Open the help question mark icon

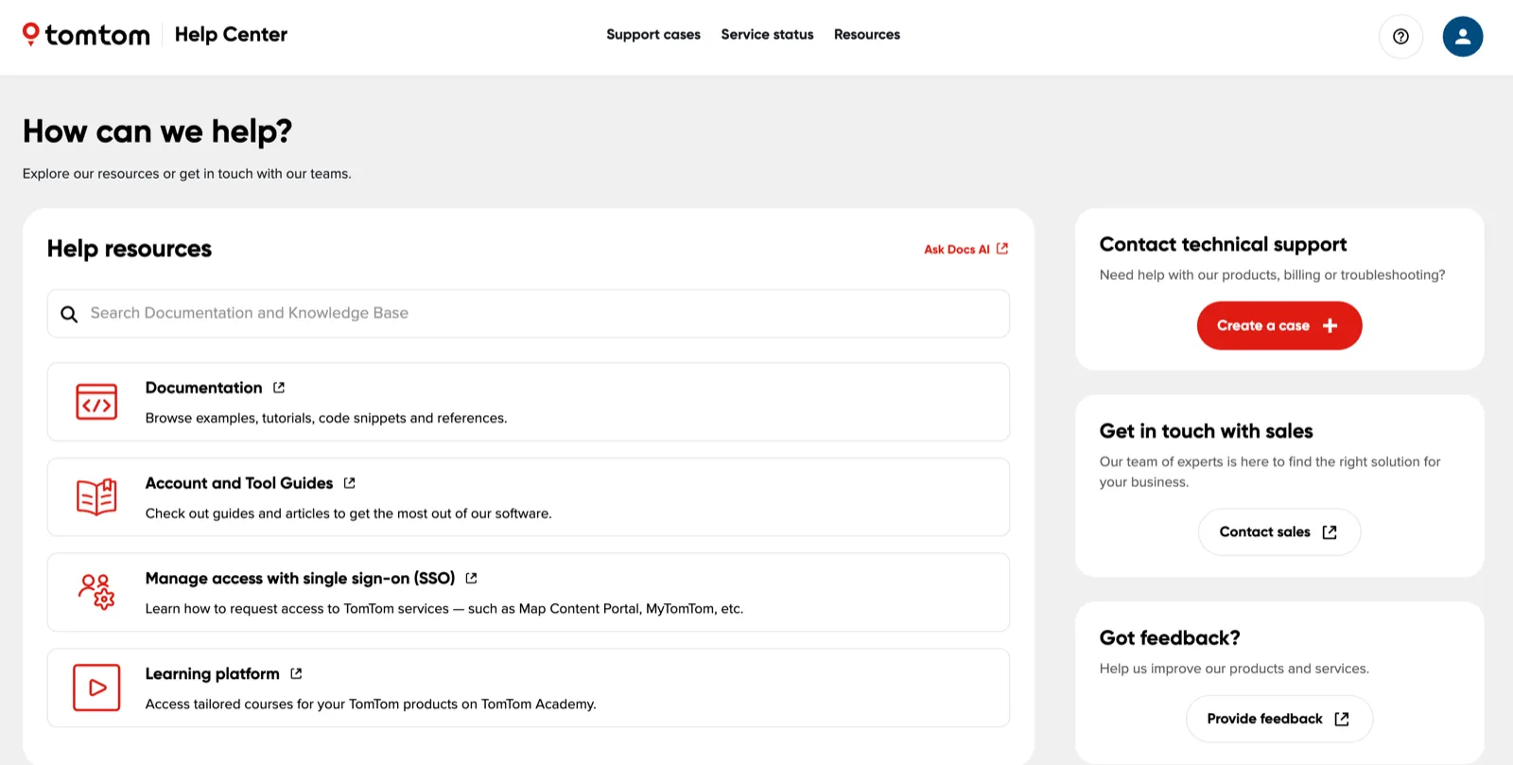[1400, 37]
